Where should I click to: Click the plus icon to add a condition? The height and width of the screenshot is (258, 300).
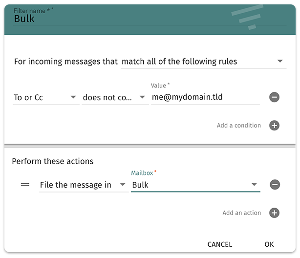point(274,126)
